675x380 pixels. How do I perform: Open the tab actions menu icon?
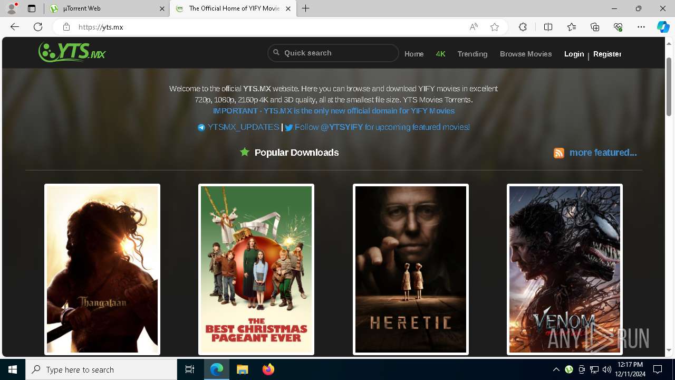[x=32, y=8]
